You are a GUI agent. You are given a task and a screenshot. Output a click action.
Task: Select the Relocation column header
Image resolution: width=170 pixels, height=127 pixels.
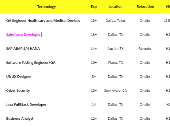tap(145, 6)
